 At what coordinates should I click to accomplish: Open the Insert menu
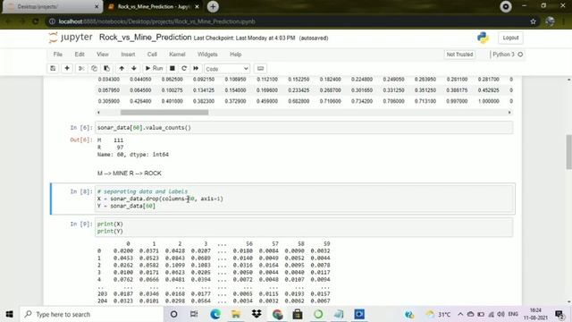(x=128, y=55)
